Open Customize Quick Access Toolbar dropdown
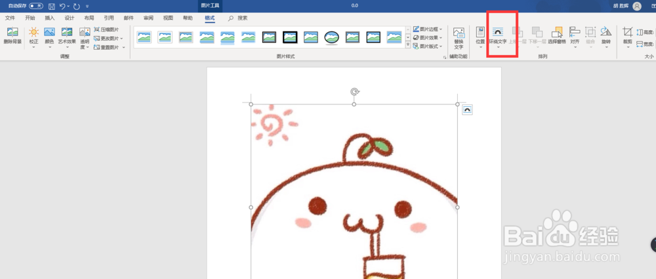This screenshot has width=656, height=279. click(87, 7)
